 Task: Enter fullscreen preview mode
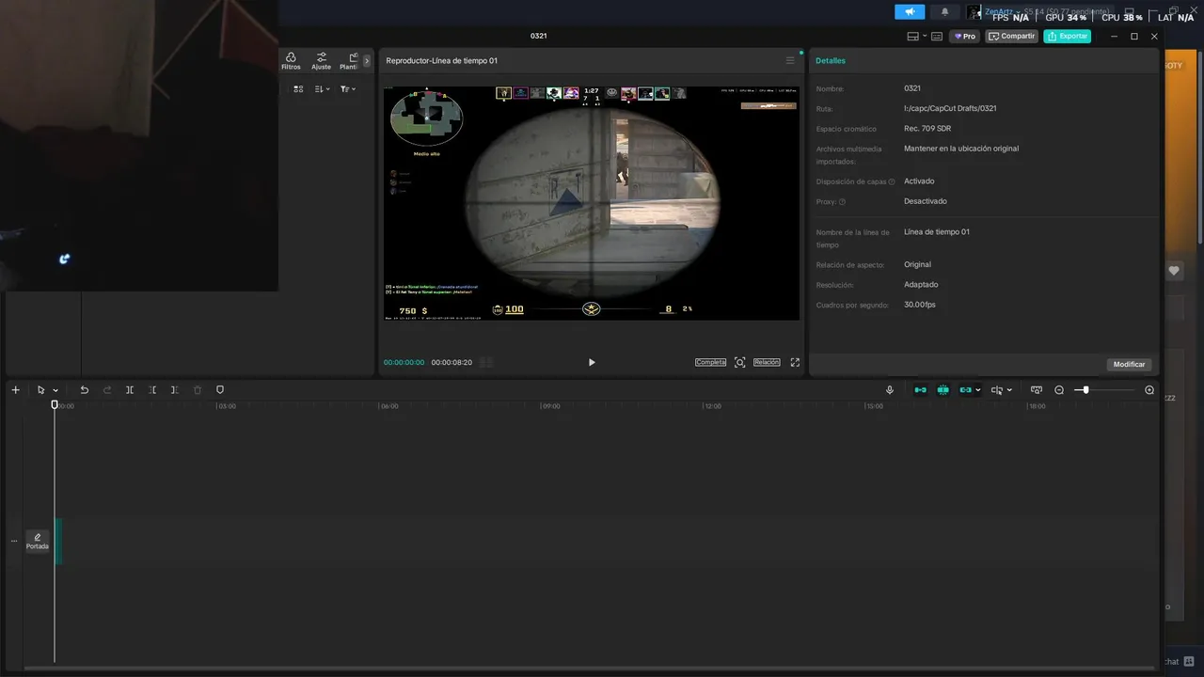pos(795,362)
